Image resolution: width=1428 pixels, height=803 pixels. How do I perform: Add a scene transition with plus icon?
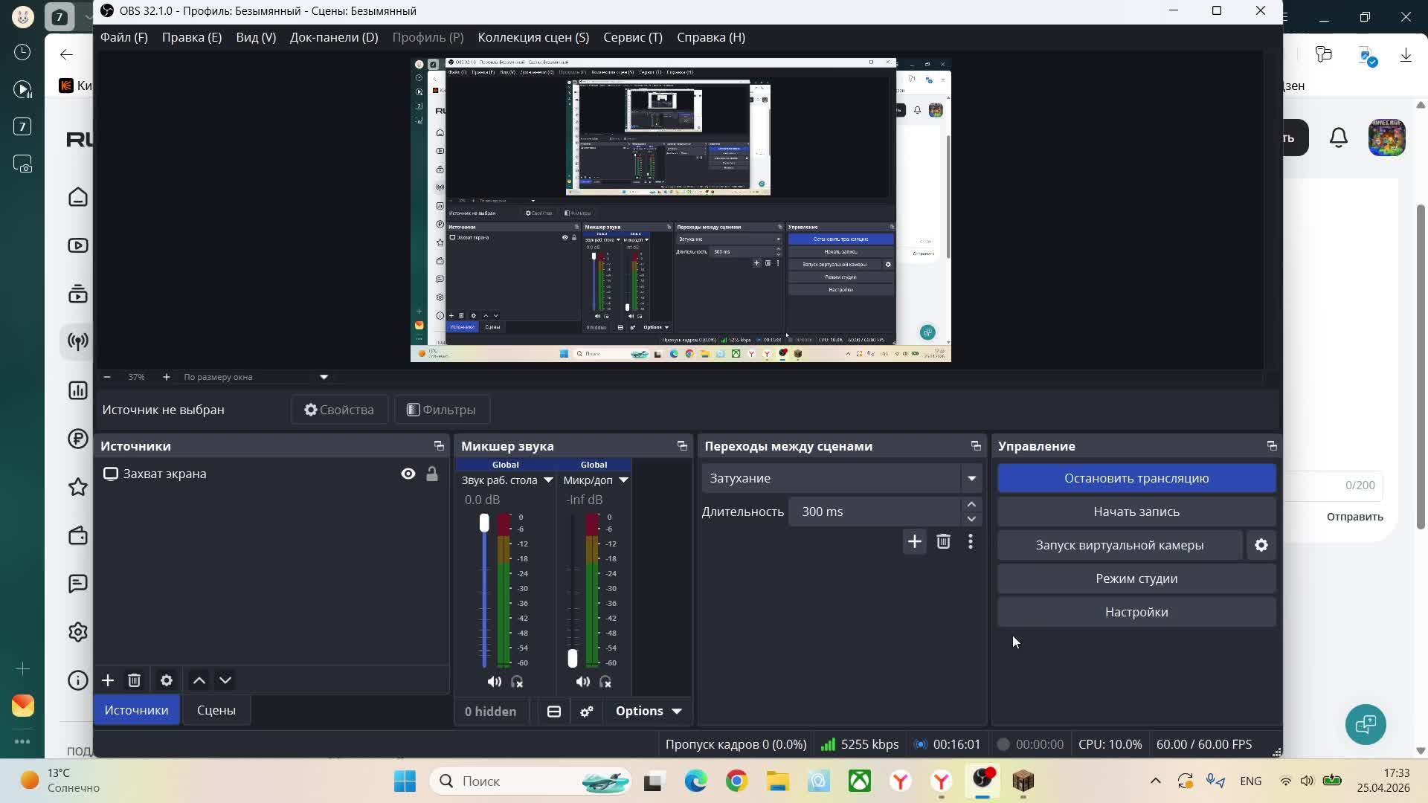point(914,541)
